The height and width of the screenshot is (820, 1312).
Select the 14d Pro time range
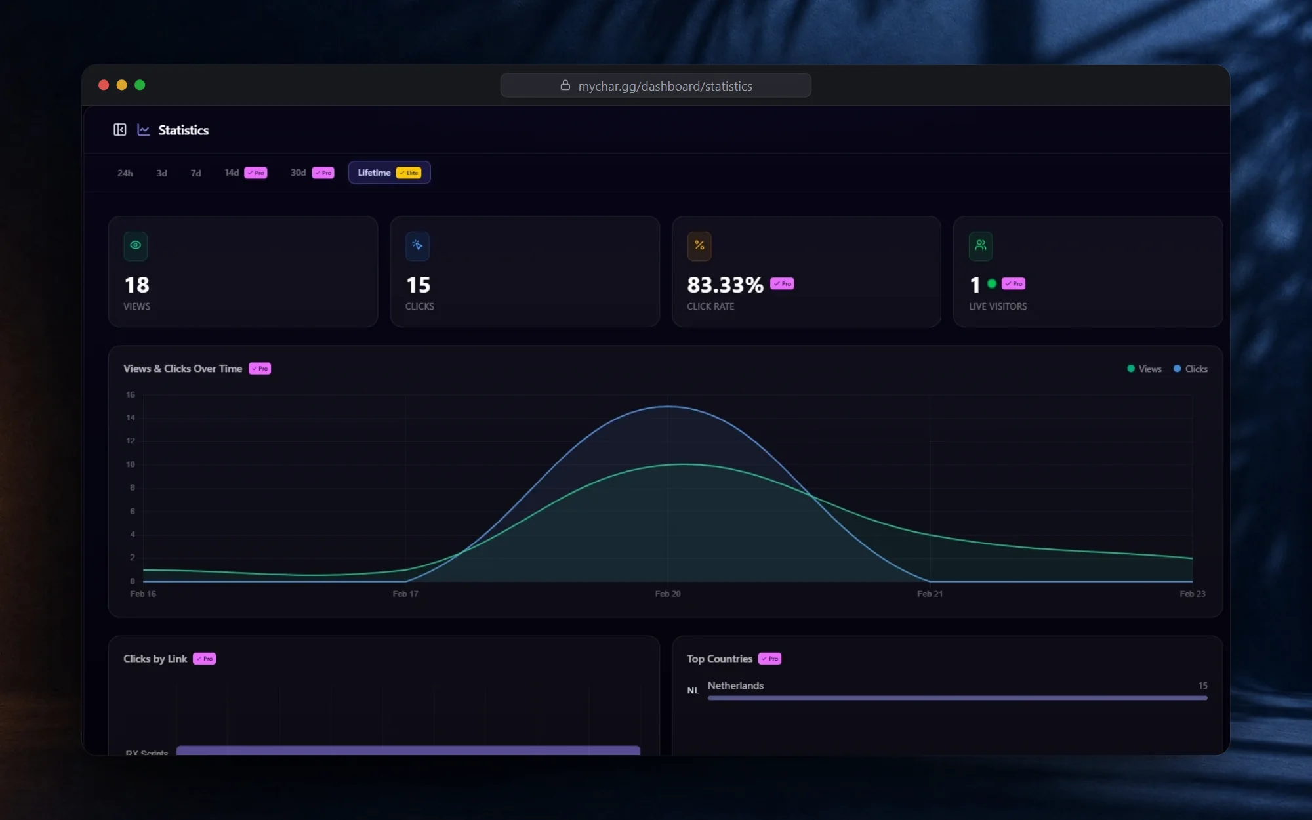[245, 173]
